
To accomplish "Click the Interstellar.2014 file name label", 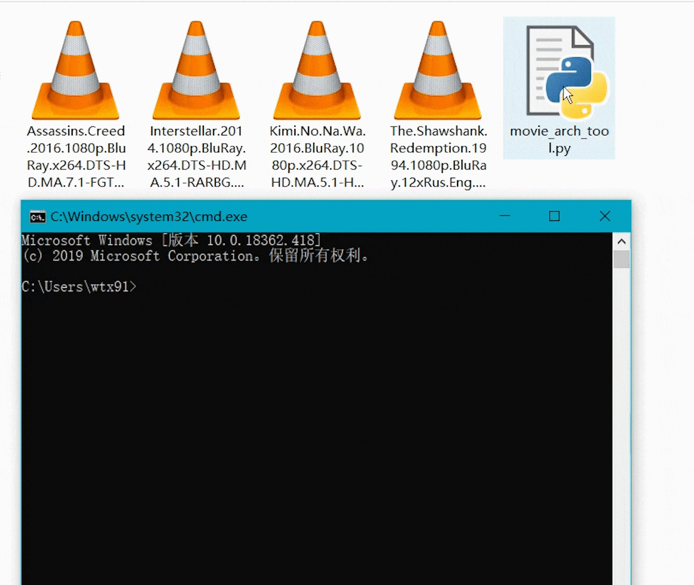I will [x=196, y=157].
